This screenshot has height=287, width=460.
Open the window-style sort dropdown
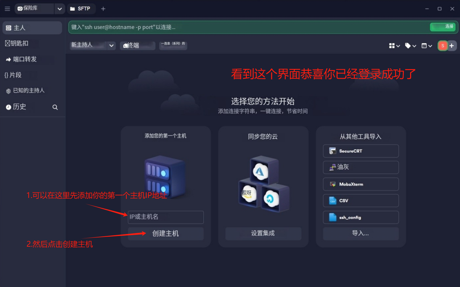tap(426, 46)
